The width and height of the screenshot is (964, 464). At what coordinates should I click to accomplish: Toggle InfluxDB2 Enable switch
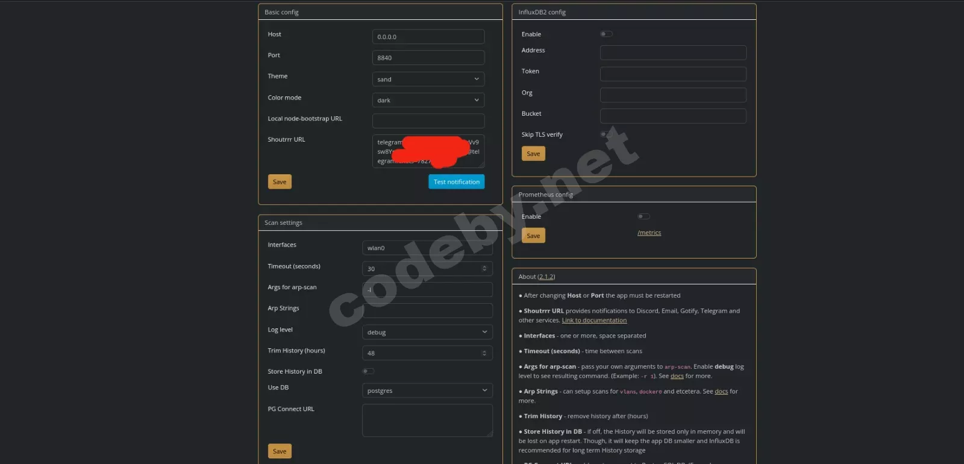(x=606, y=34)
